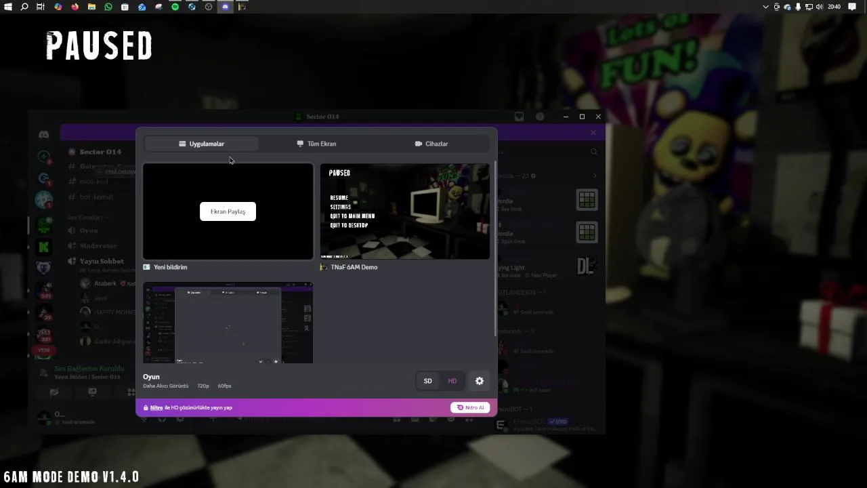Switch to the Tüm Ekran tab
Image resolution: width=867 pixels, height=488 pixels.
(x=316, y=144)
